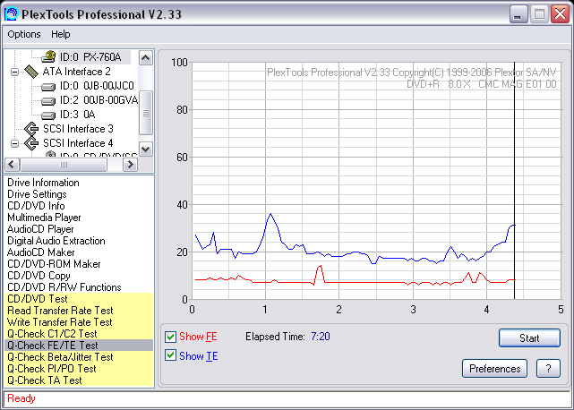Select ID:3 0A tree entry

78,115
